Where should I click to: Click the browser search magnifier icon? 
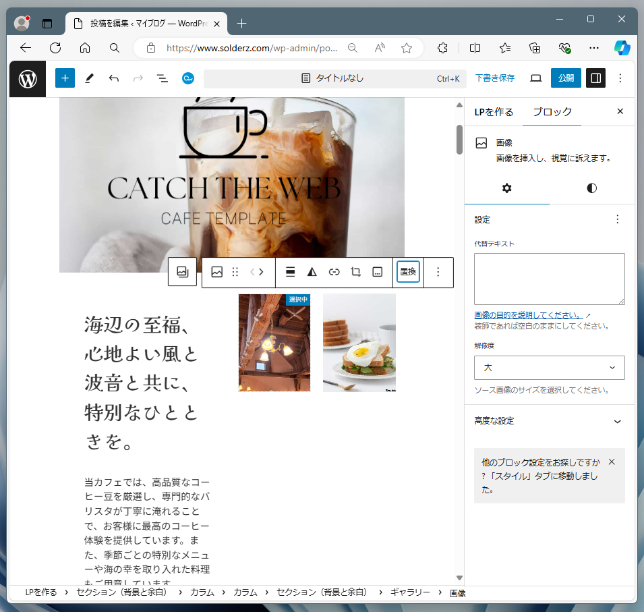[114, 48]
